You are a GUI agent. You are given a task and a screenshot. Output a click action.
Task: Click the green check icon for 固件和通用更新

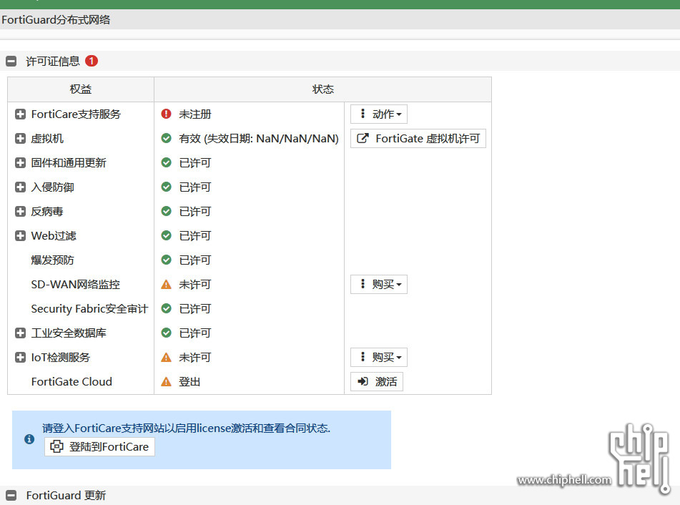tap(166, 162)
